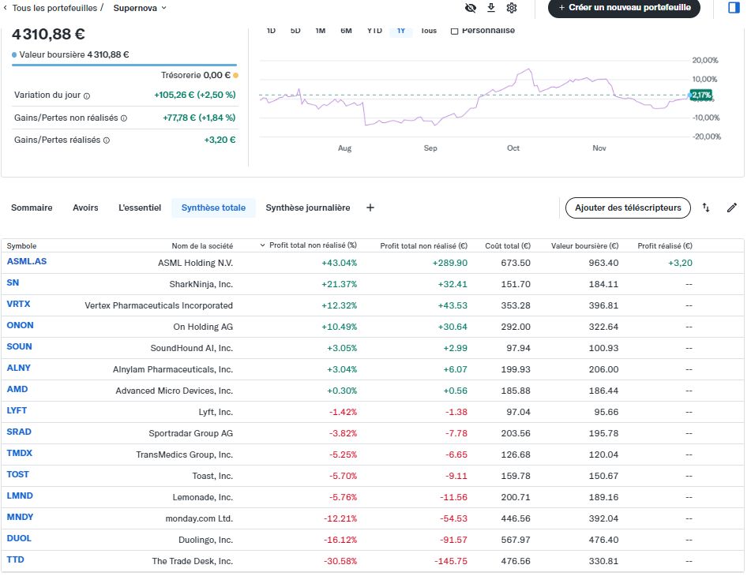
Task: Click the pencil edit icon
Action: pyautogui.click(x=732, y=208)
